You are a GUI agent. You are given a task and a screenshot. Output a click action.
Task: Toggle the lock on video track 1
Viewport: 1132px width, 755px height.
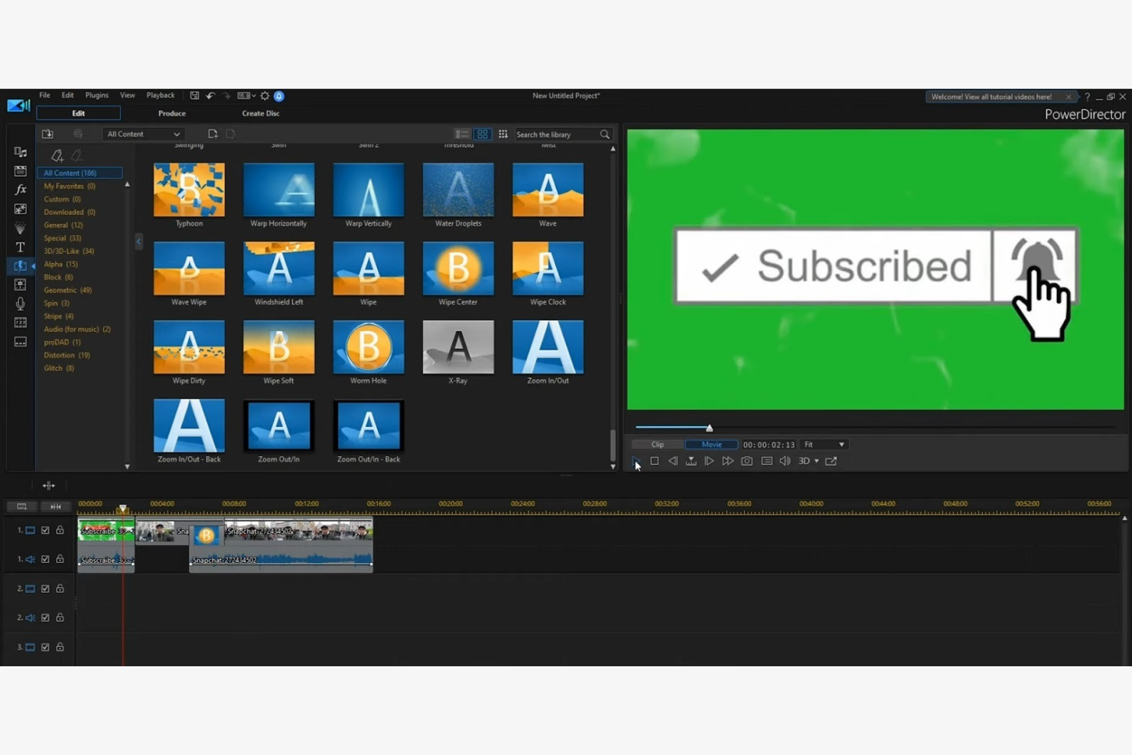click(x=60, y=529)
